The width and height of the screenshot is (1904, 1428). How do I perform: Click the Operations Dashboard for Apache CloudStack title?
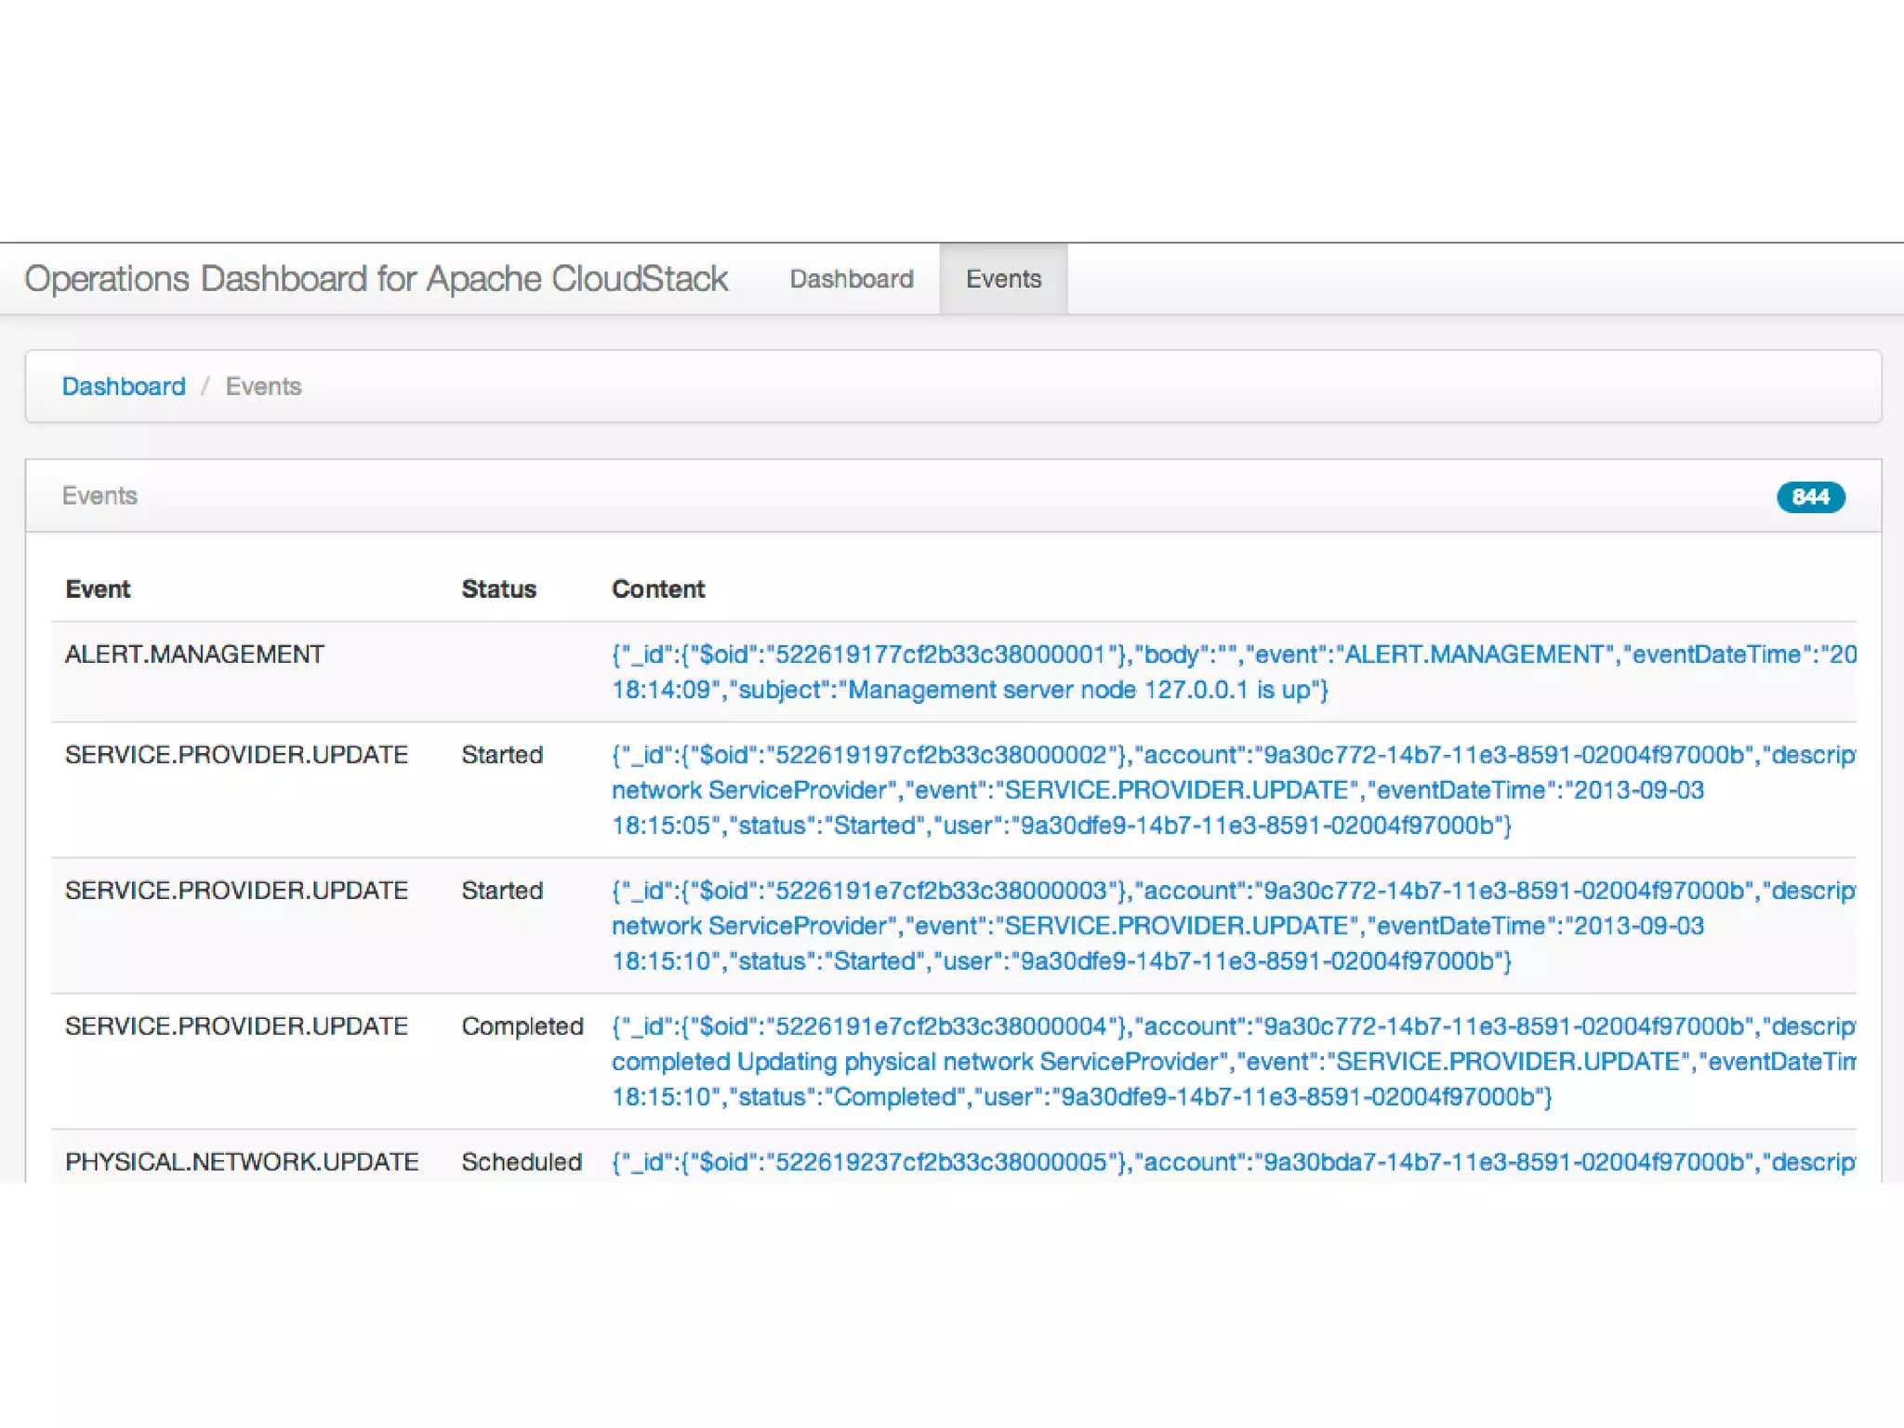pos(376,279)
